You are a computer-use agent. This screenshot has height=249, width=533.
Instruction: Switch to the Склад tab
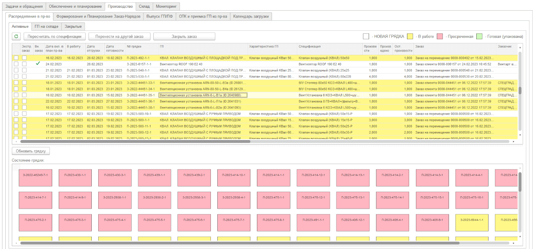coord(144,7)
